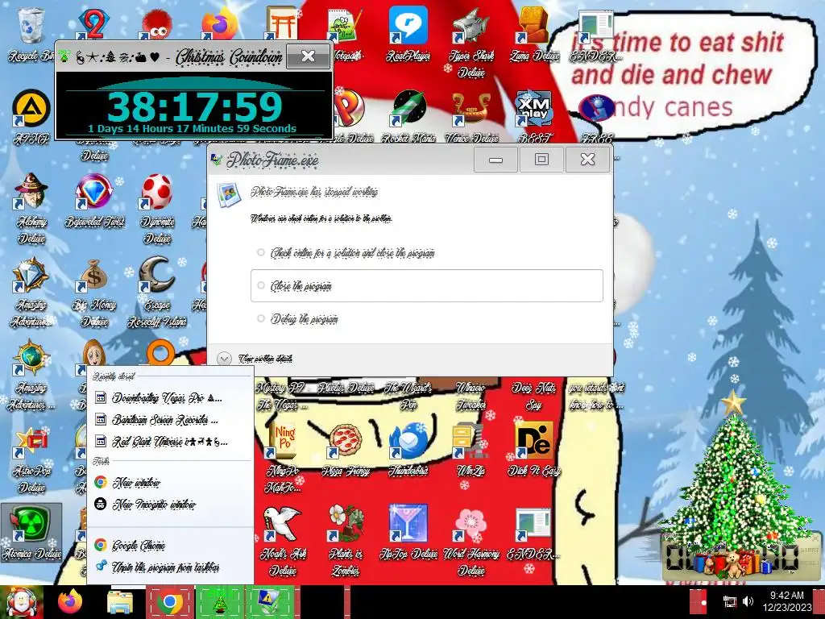This screenshot has height=619, width=825.
Task: Open the volume speaker tray icon
Action: (x=748, y=601)
